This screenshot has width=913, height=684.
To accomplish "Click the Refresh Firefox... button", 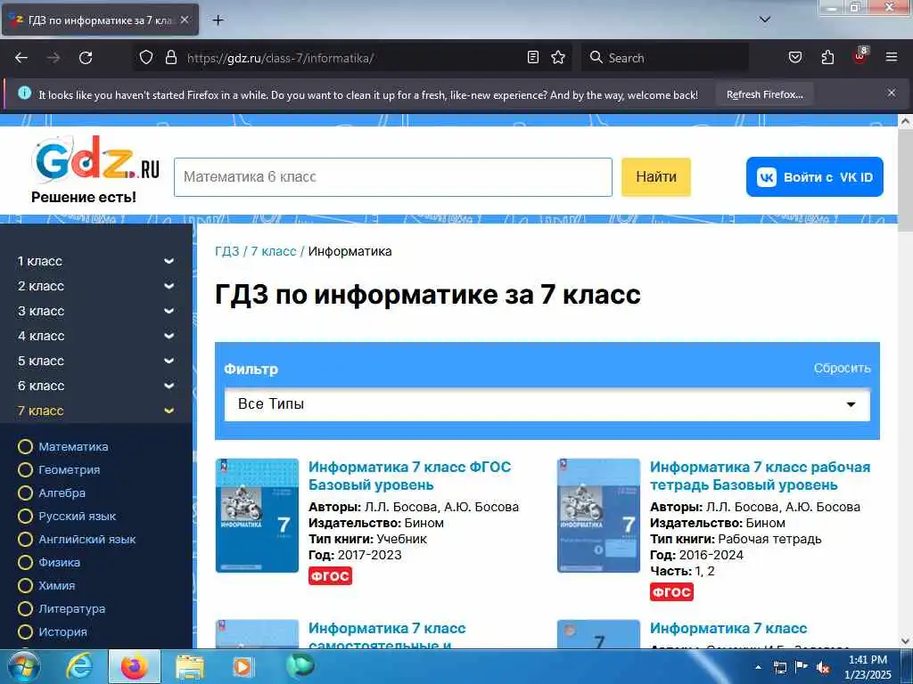I will (x=764, y=94).
